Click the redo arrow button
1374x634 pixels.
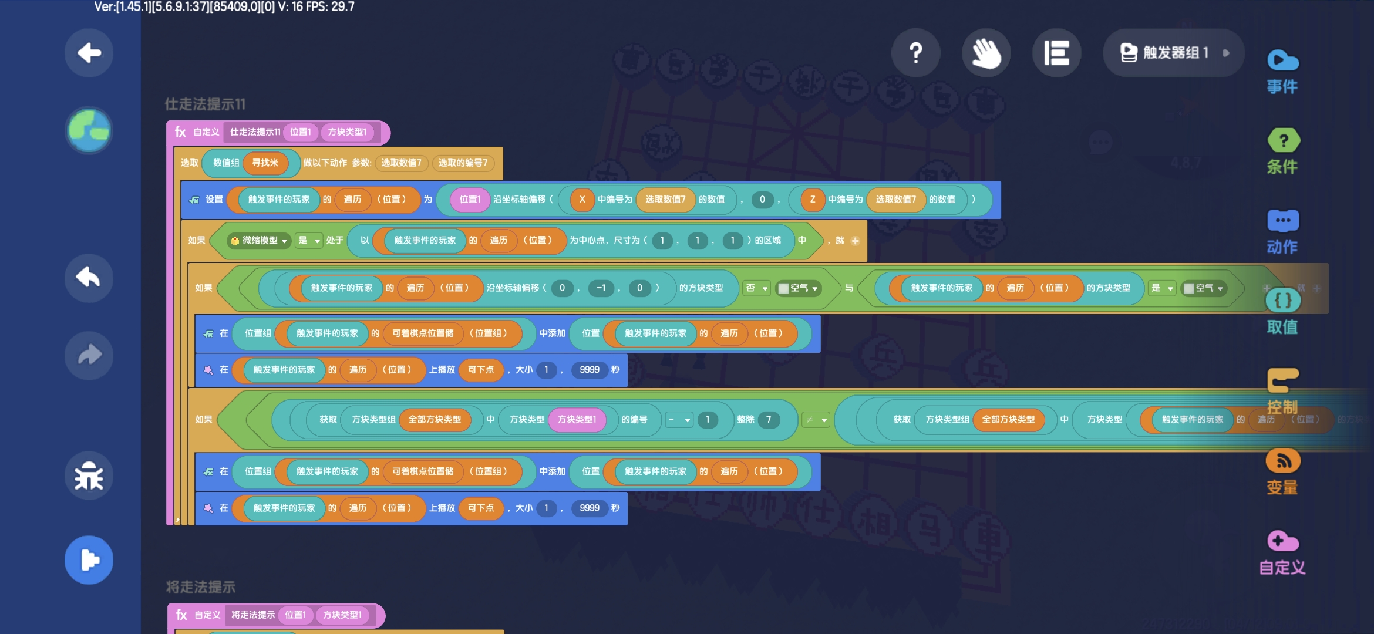89,355
